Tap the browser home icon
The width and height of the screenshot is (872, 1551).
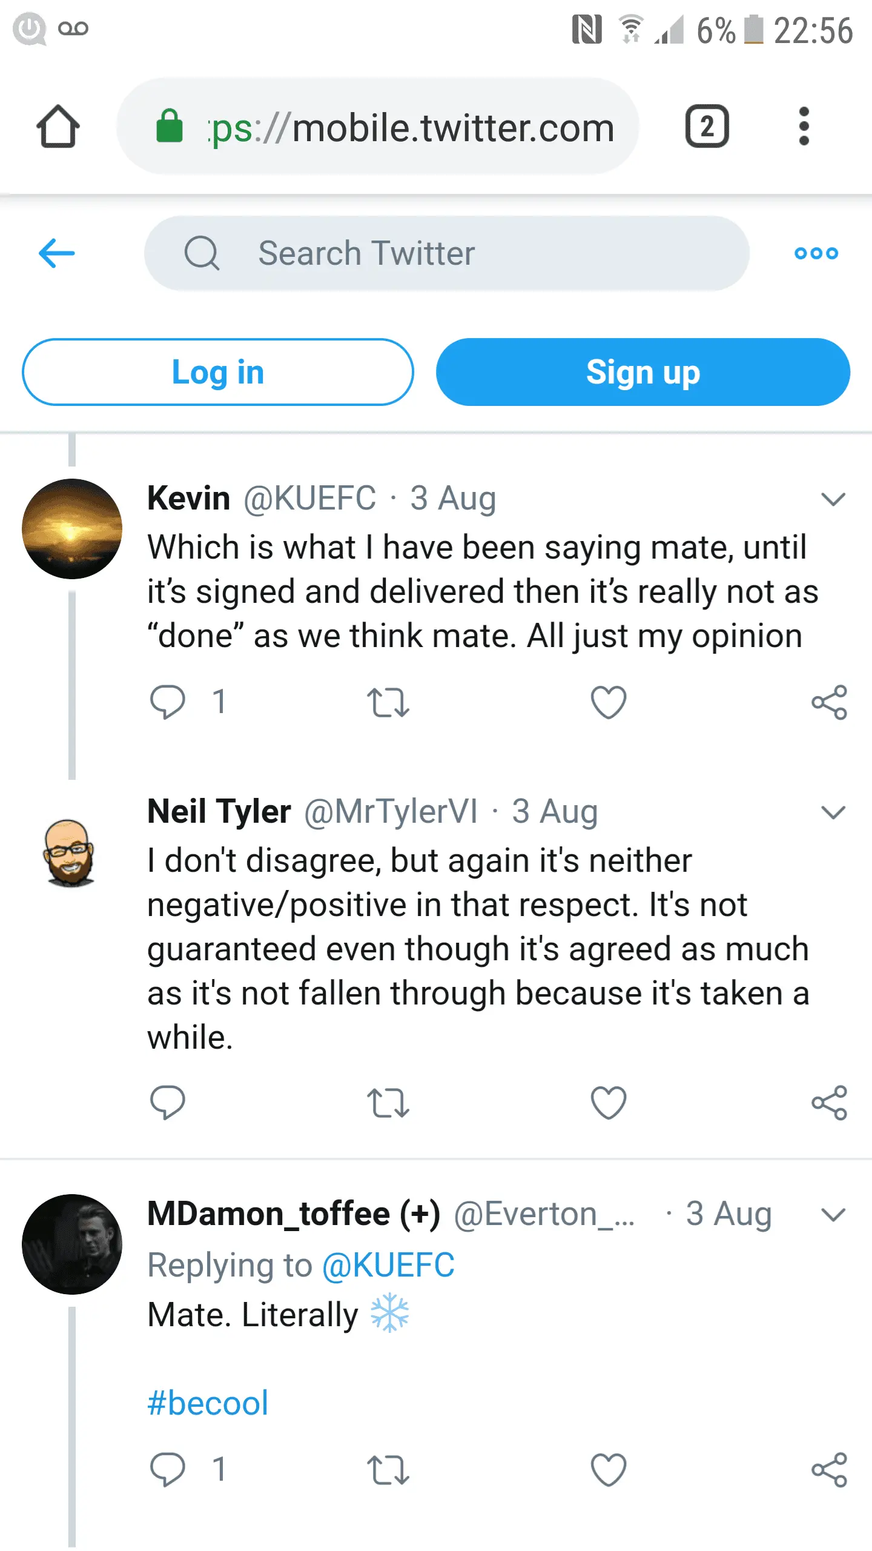[x=58, y=127]
